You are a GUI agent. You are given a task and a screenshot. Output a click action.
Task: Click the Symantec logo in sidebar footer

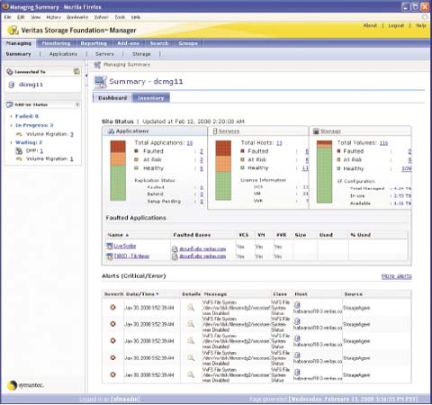(x=26, y=385)
